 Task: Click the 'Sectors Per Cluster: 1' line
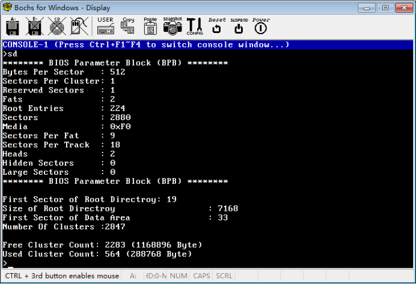(x=59, y=81)
